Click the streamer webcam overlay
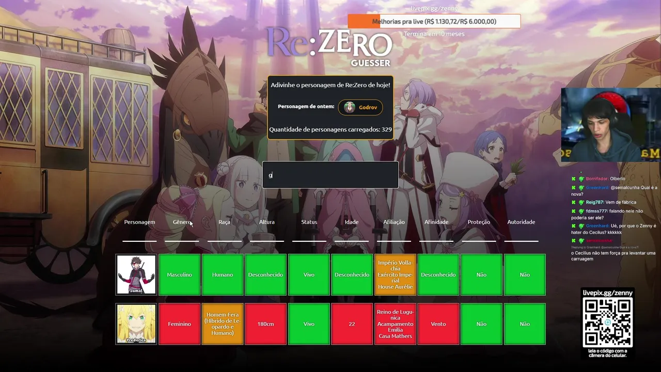Viewport: 661px width, 372px height. coord(611,125)
